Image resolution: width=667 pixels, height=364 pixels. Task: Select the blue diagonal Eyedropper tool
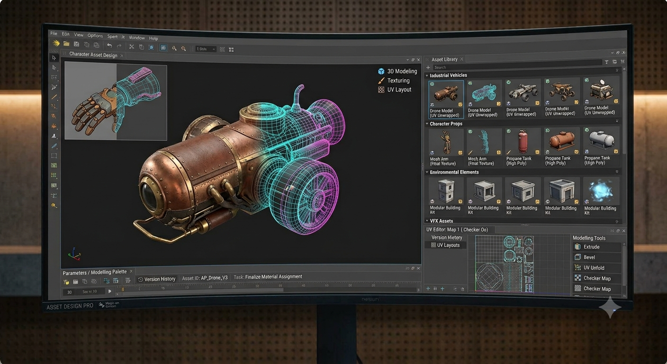[54, 146]
